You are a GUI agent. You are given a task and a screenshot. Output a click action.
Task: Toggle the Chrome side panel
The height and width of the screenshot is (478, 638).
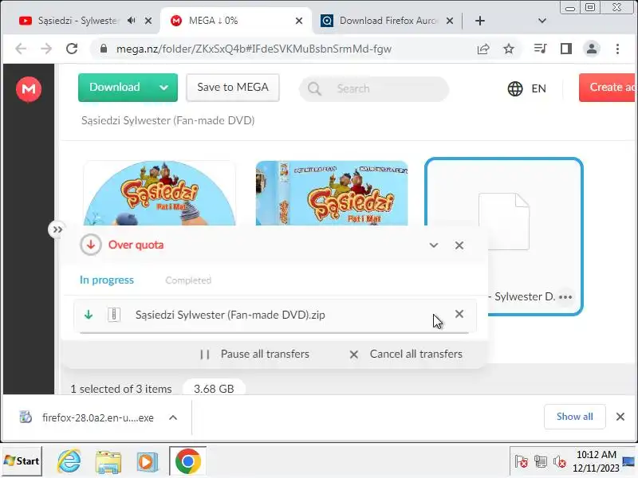click(566, 49)
